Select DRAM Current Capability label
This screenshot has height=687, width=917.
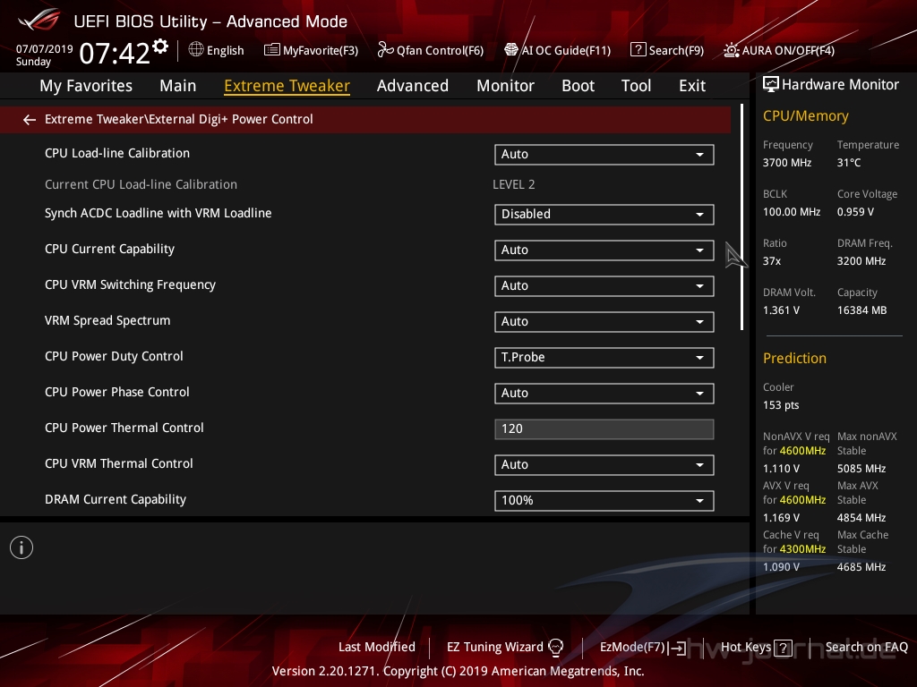coord(116,499)
